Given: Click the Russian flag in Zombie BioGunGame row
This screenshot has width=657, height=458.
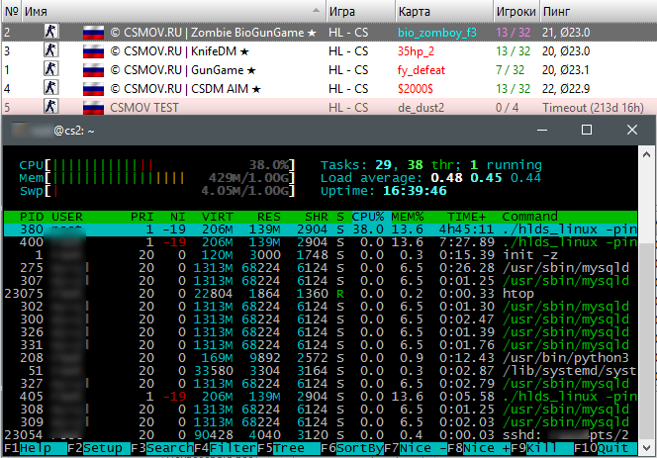Looking at the screenshot, I should click(x=93, y=33).
